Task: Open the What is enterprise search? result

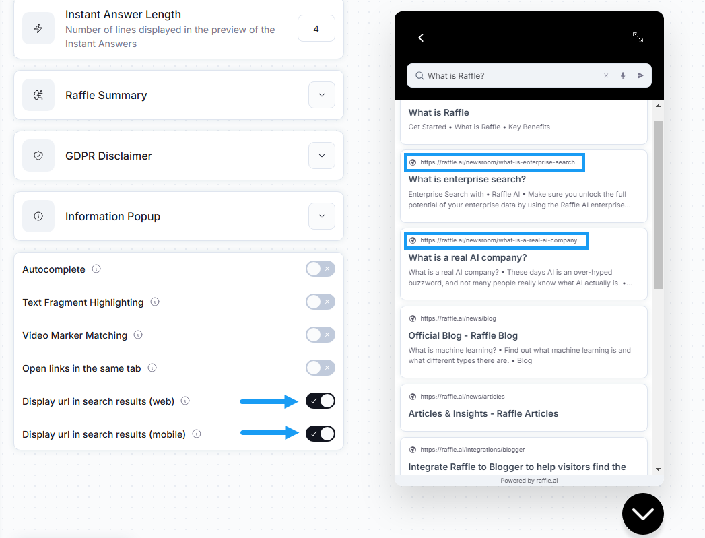Action: [467, 179]
